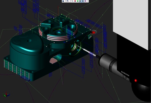Click the red LED on probe head
The height and width of the screenshot is (103, 151).
point(136,81)
